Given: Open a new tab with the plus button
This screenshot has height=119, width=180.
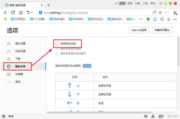Looking at the screenshot, I should pos(49,5).
